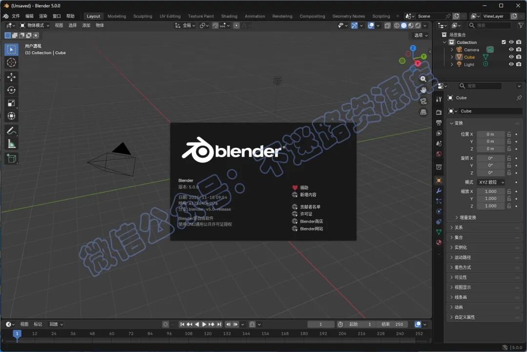This screenshot has height=352, width=527.
Task: Select the 3D Cursor tool
Action: tap(11, 62)
